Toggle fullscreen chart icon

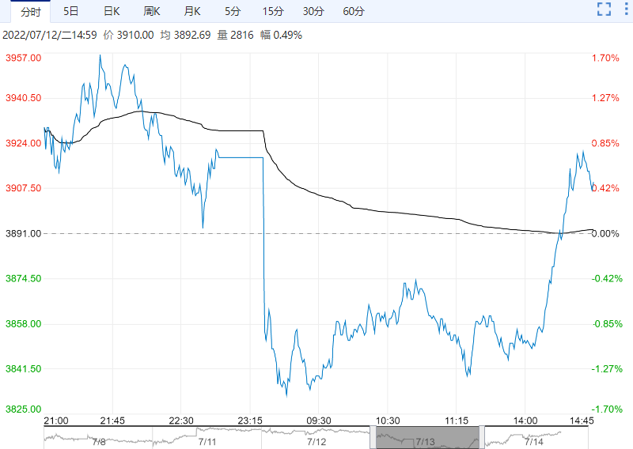pos(604,9)
